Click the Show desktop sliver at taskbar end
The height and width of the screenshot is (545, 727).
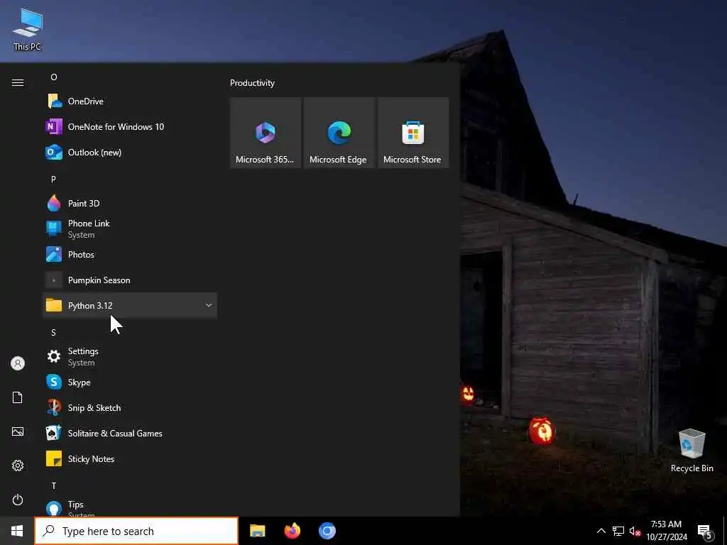[x=725, y=531]
